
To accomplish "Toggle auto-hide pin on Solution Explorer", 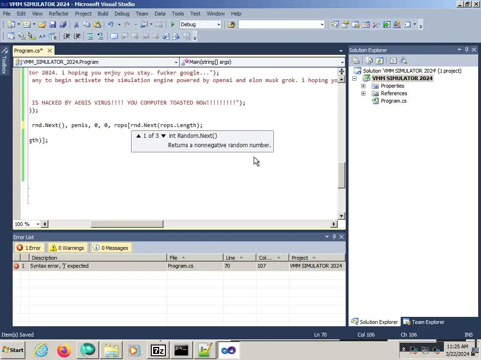I will [x=466, y=50].
